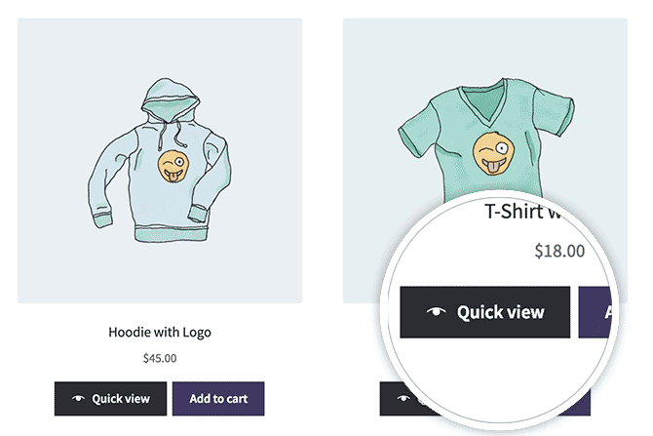Viewport: 653px width, 436px height.
Task: Click the T-Shirt title in the magnified circle
Action: [x=526, y=214]
